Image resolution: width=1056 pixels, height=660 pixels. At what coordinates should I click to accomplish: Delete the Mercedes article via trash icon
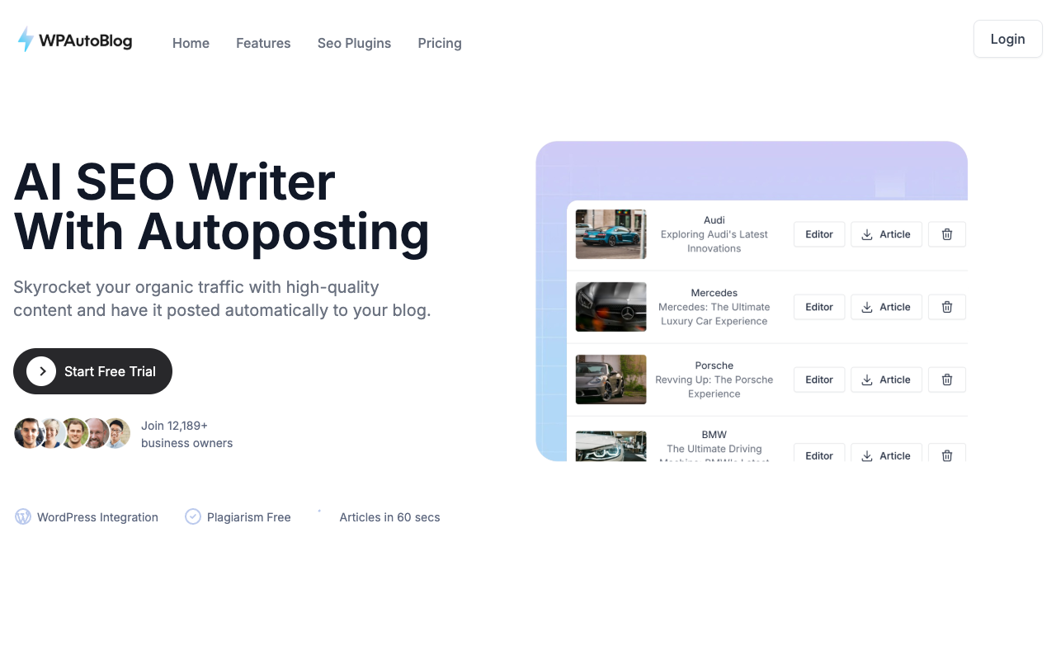[947, 307]
